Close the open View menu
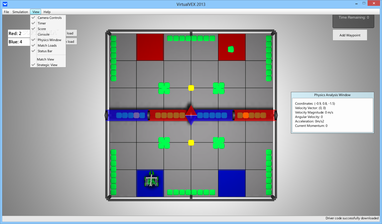The width and height of the screenshot is (382, 224). click(36, 12)
